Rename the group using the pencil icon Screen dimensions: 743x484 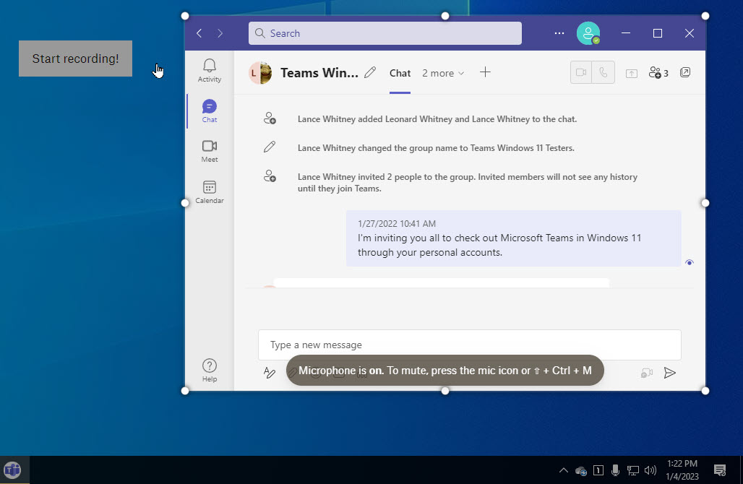coord(369,72)
